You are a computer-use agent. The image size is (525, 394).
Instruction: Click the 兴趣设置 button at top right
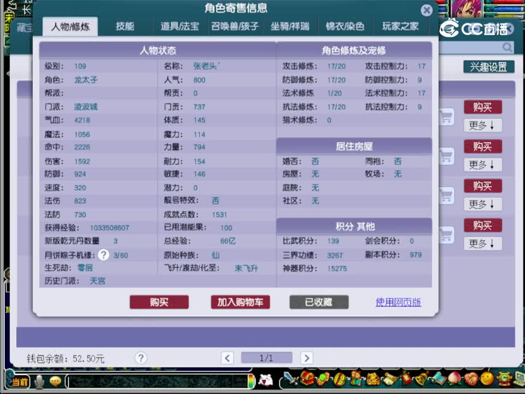tap(488, 67)
